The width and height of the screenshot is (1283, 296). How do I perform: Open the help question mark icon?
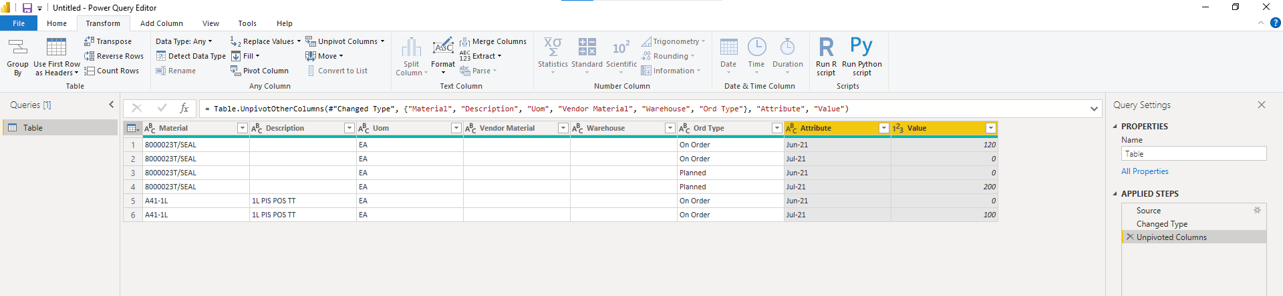tap(1275, 23)
